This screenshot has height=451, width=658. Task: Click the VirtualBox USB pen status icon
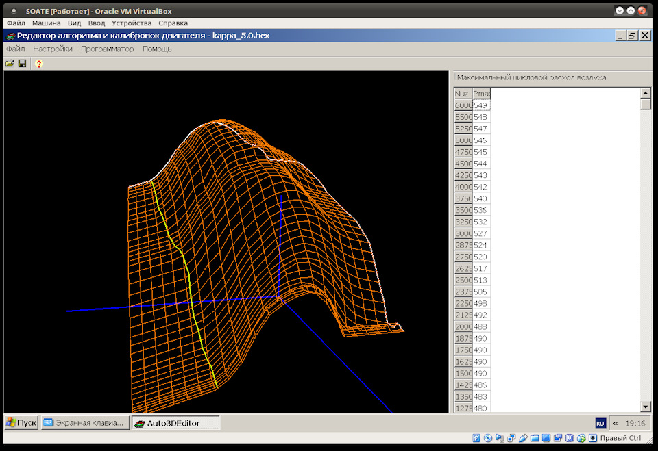tap(523, 438)
